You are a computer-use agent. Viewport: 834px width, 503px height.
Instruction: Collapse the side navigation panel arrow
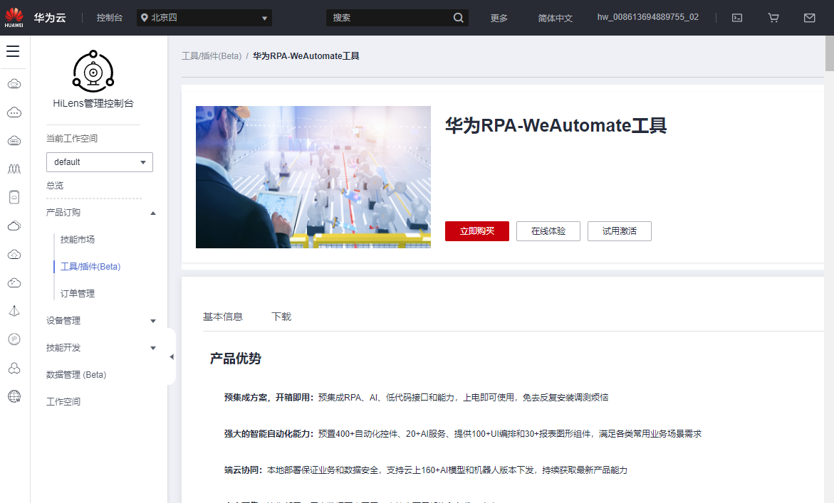pos(171,357)
